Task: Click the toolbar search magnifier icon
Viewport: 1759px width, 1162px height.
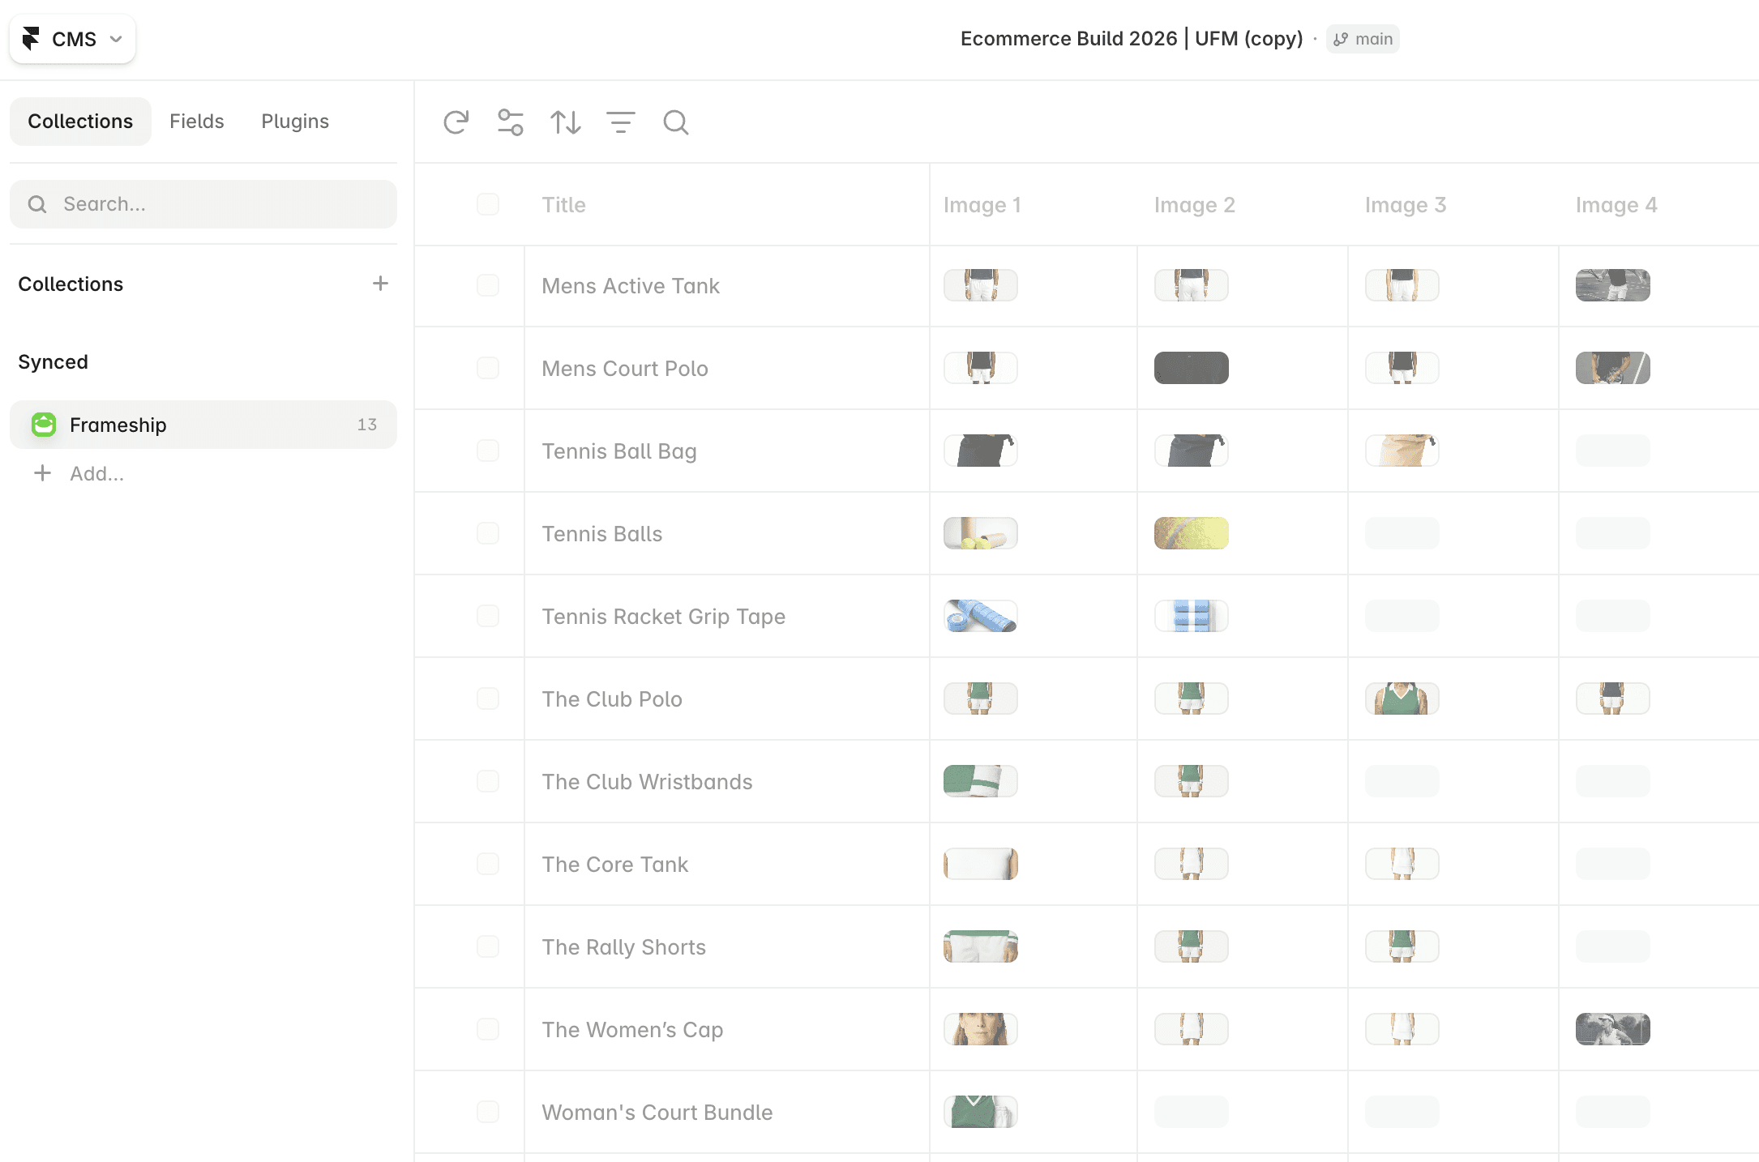Action: (x=676, y=122)
